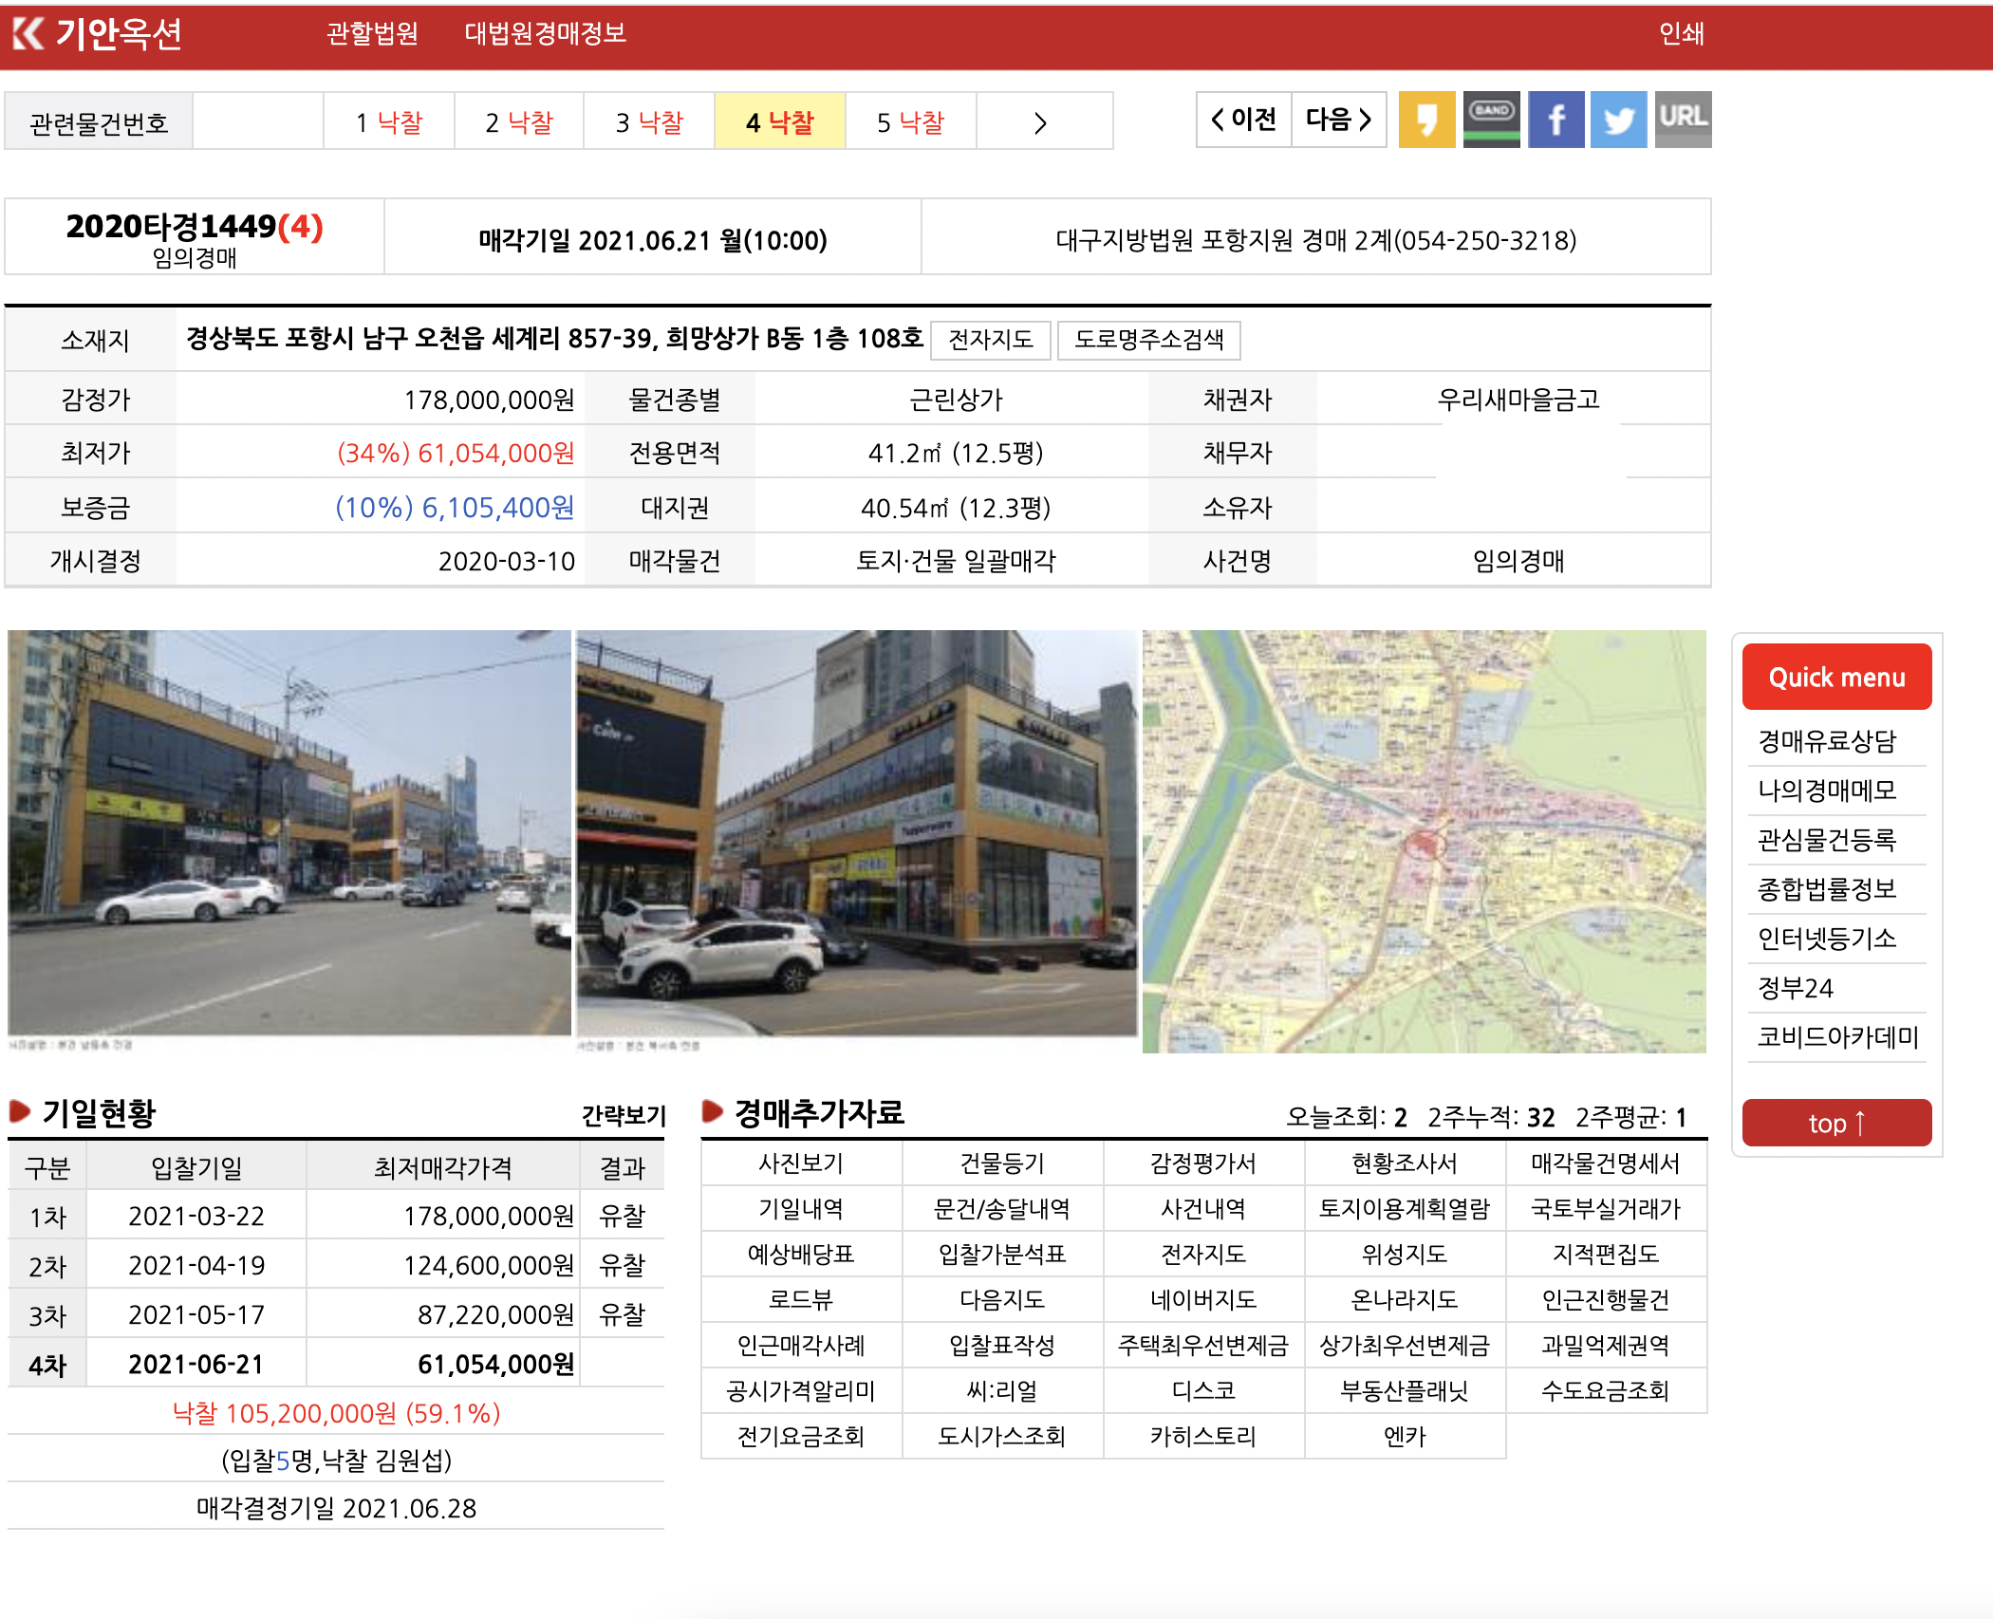Open the 대법원경매정보 menu
This screenshot has width=1993, height=1619.
[x=545, y=34]
